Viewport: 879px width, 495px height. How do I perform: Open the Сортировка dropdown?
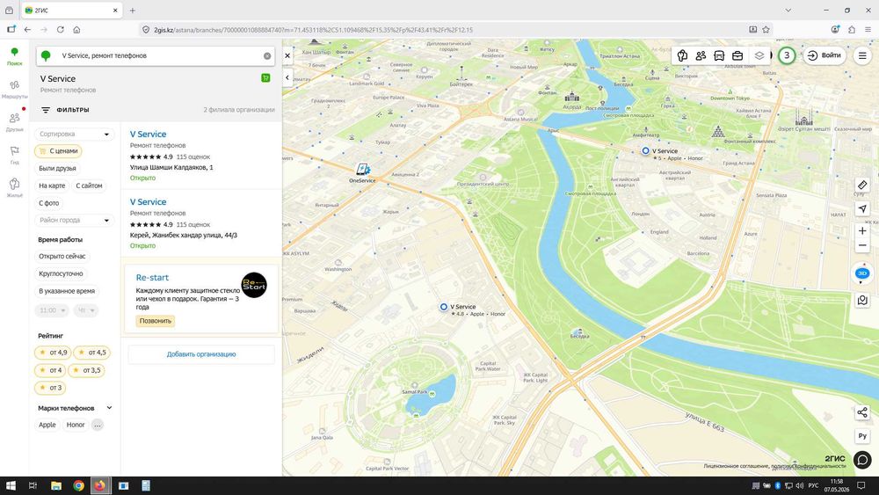tap(74, 134)
